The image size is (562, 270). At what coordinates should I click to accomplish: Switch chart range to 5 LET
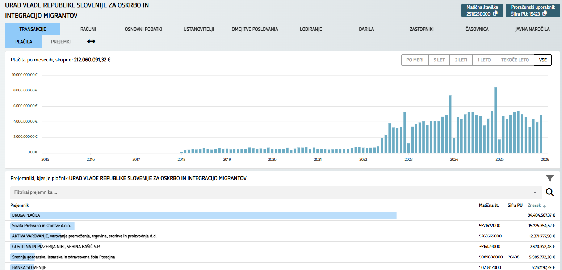tap(439, 60)
